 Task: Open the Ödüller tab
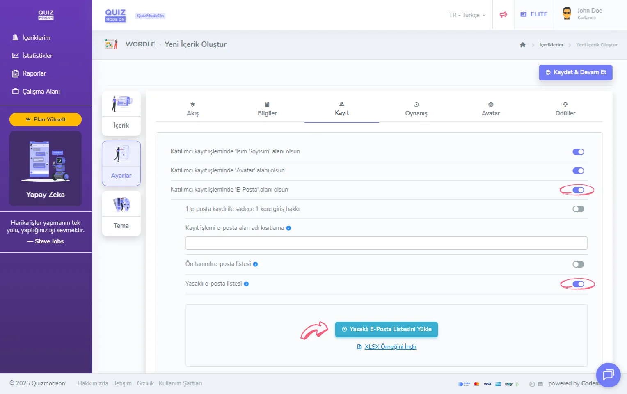click(565, 110)
